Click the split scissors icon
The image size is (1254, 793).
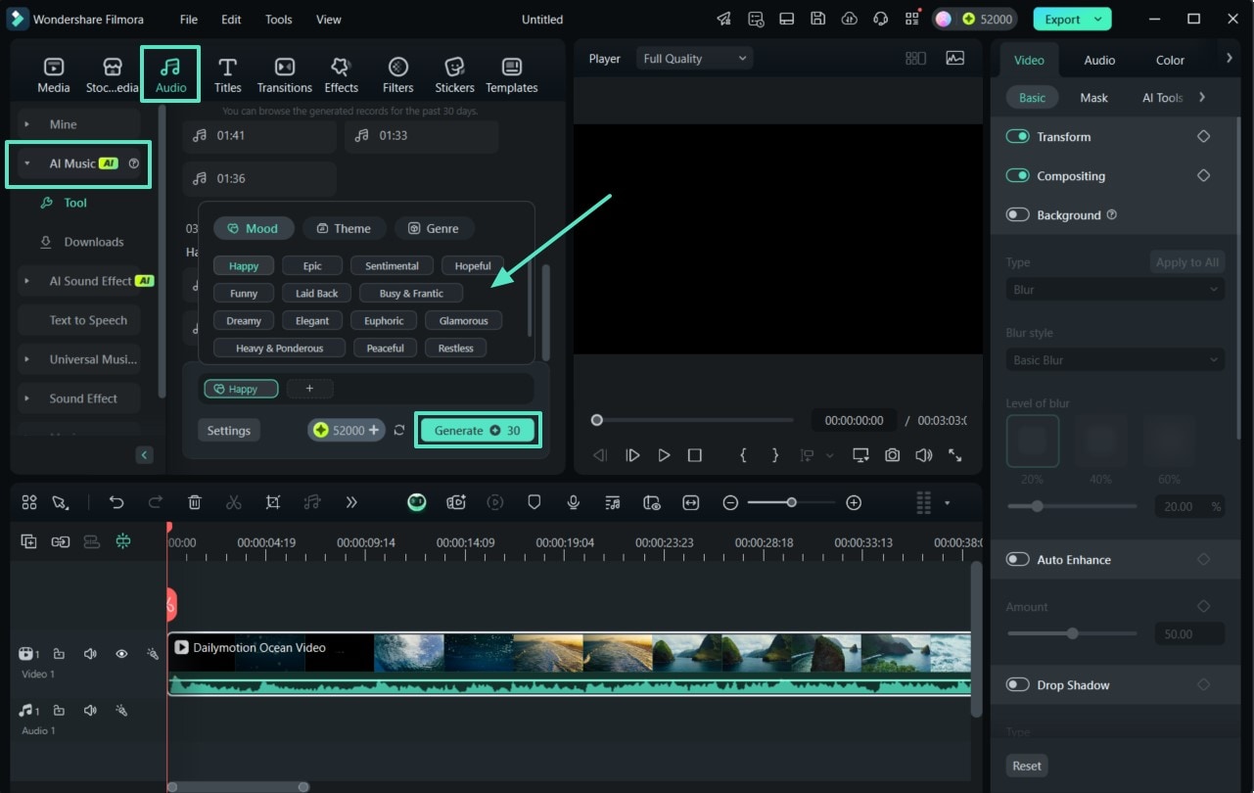233,502
